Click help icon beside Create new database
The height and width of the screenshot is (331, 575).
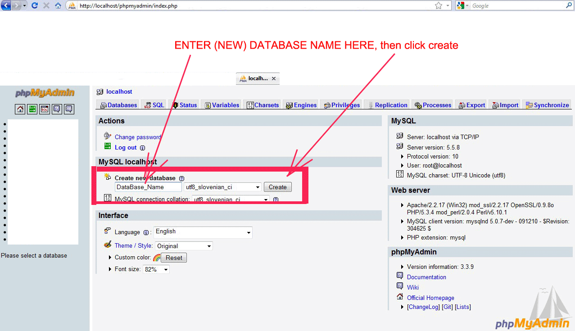(x=181, y=178)
